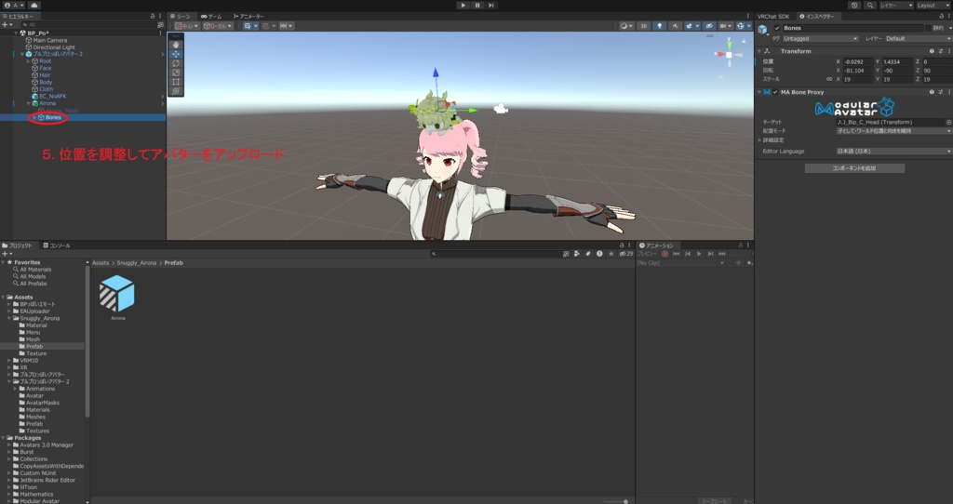Click the Rotation Y field
The height and width of the screenshot is (504, 953).
898,71
